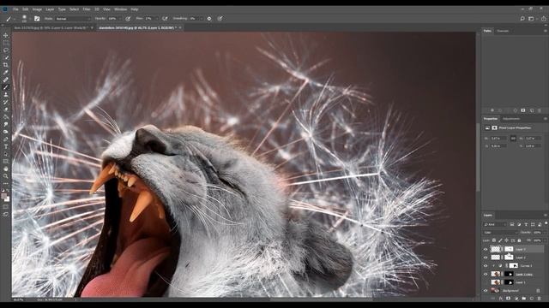The height and width of the screenshot is (308, 549).
Task: Click the background color swatch
Action: point(7,199)
